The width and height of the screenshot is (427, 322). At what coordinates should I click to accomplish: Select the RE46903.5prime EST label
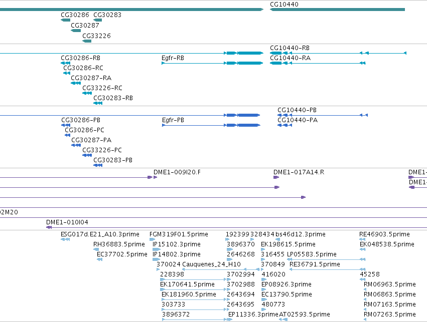click(384, 234)
